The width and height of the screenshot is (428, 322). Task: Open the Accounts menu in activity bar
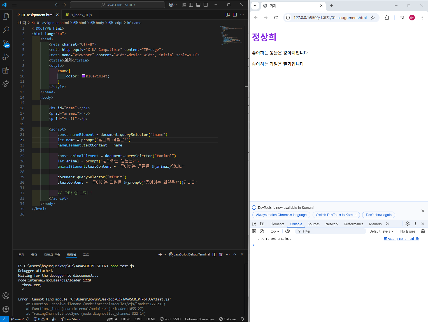click(6, 296)
